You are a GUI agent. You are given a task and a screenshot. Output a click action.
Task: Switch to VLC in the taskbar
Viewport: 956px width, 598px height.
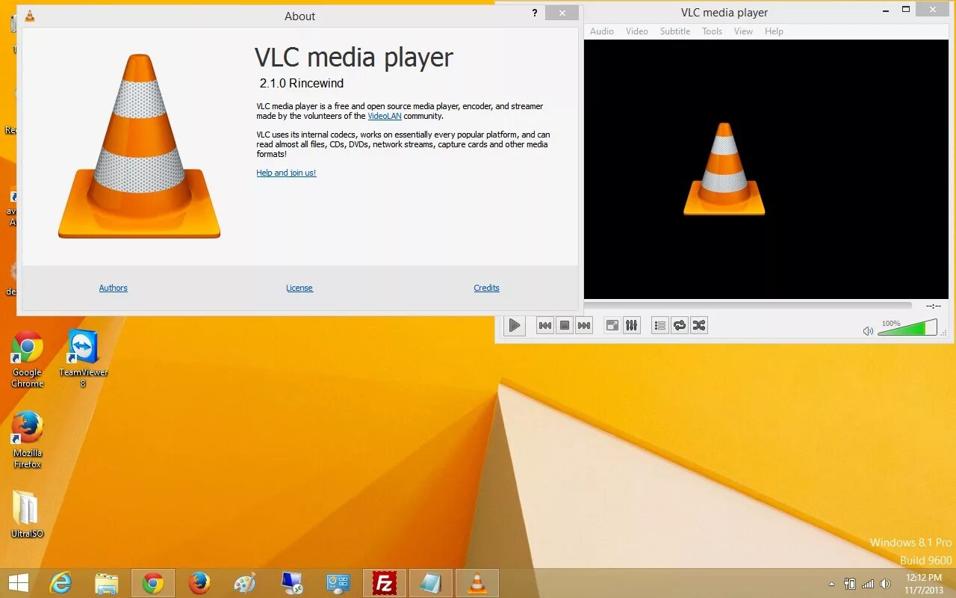tap(477, 583)
